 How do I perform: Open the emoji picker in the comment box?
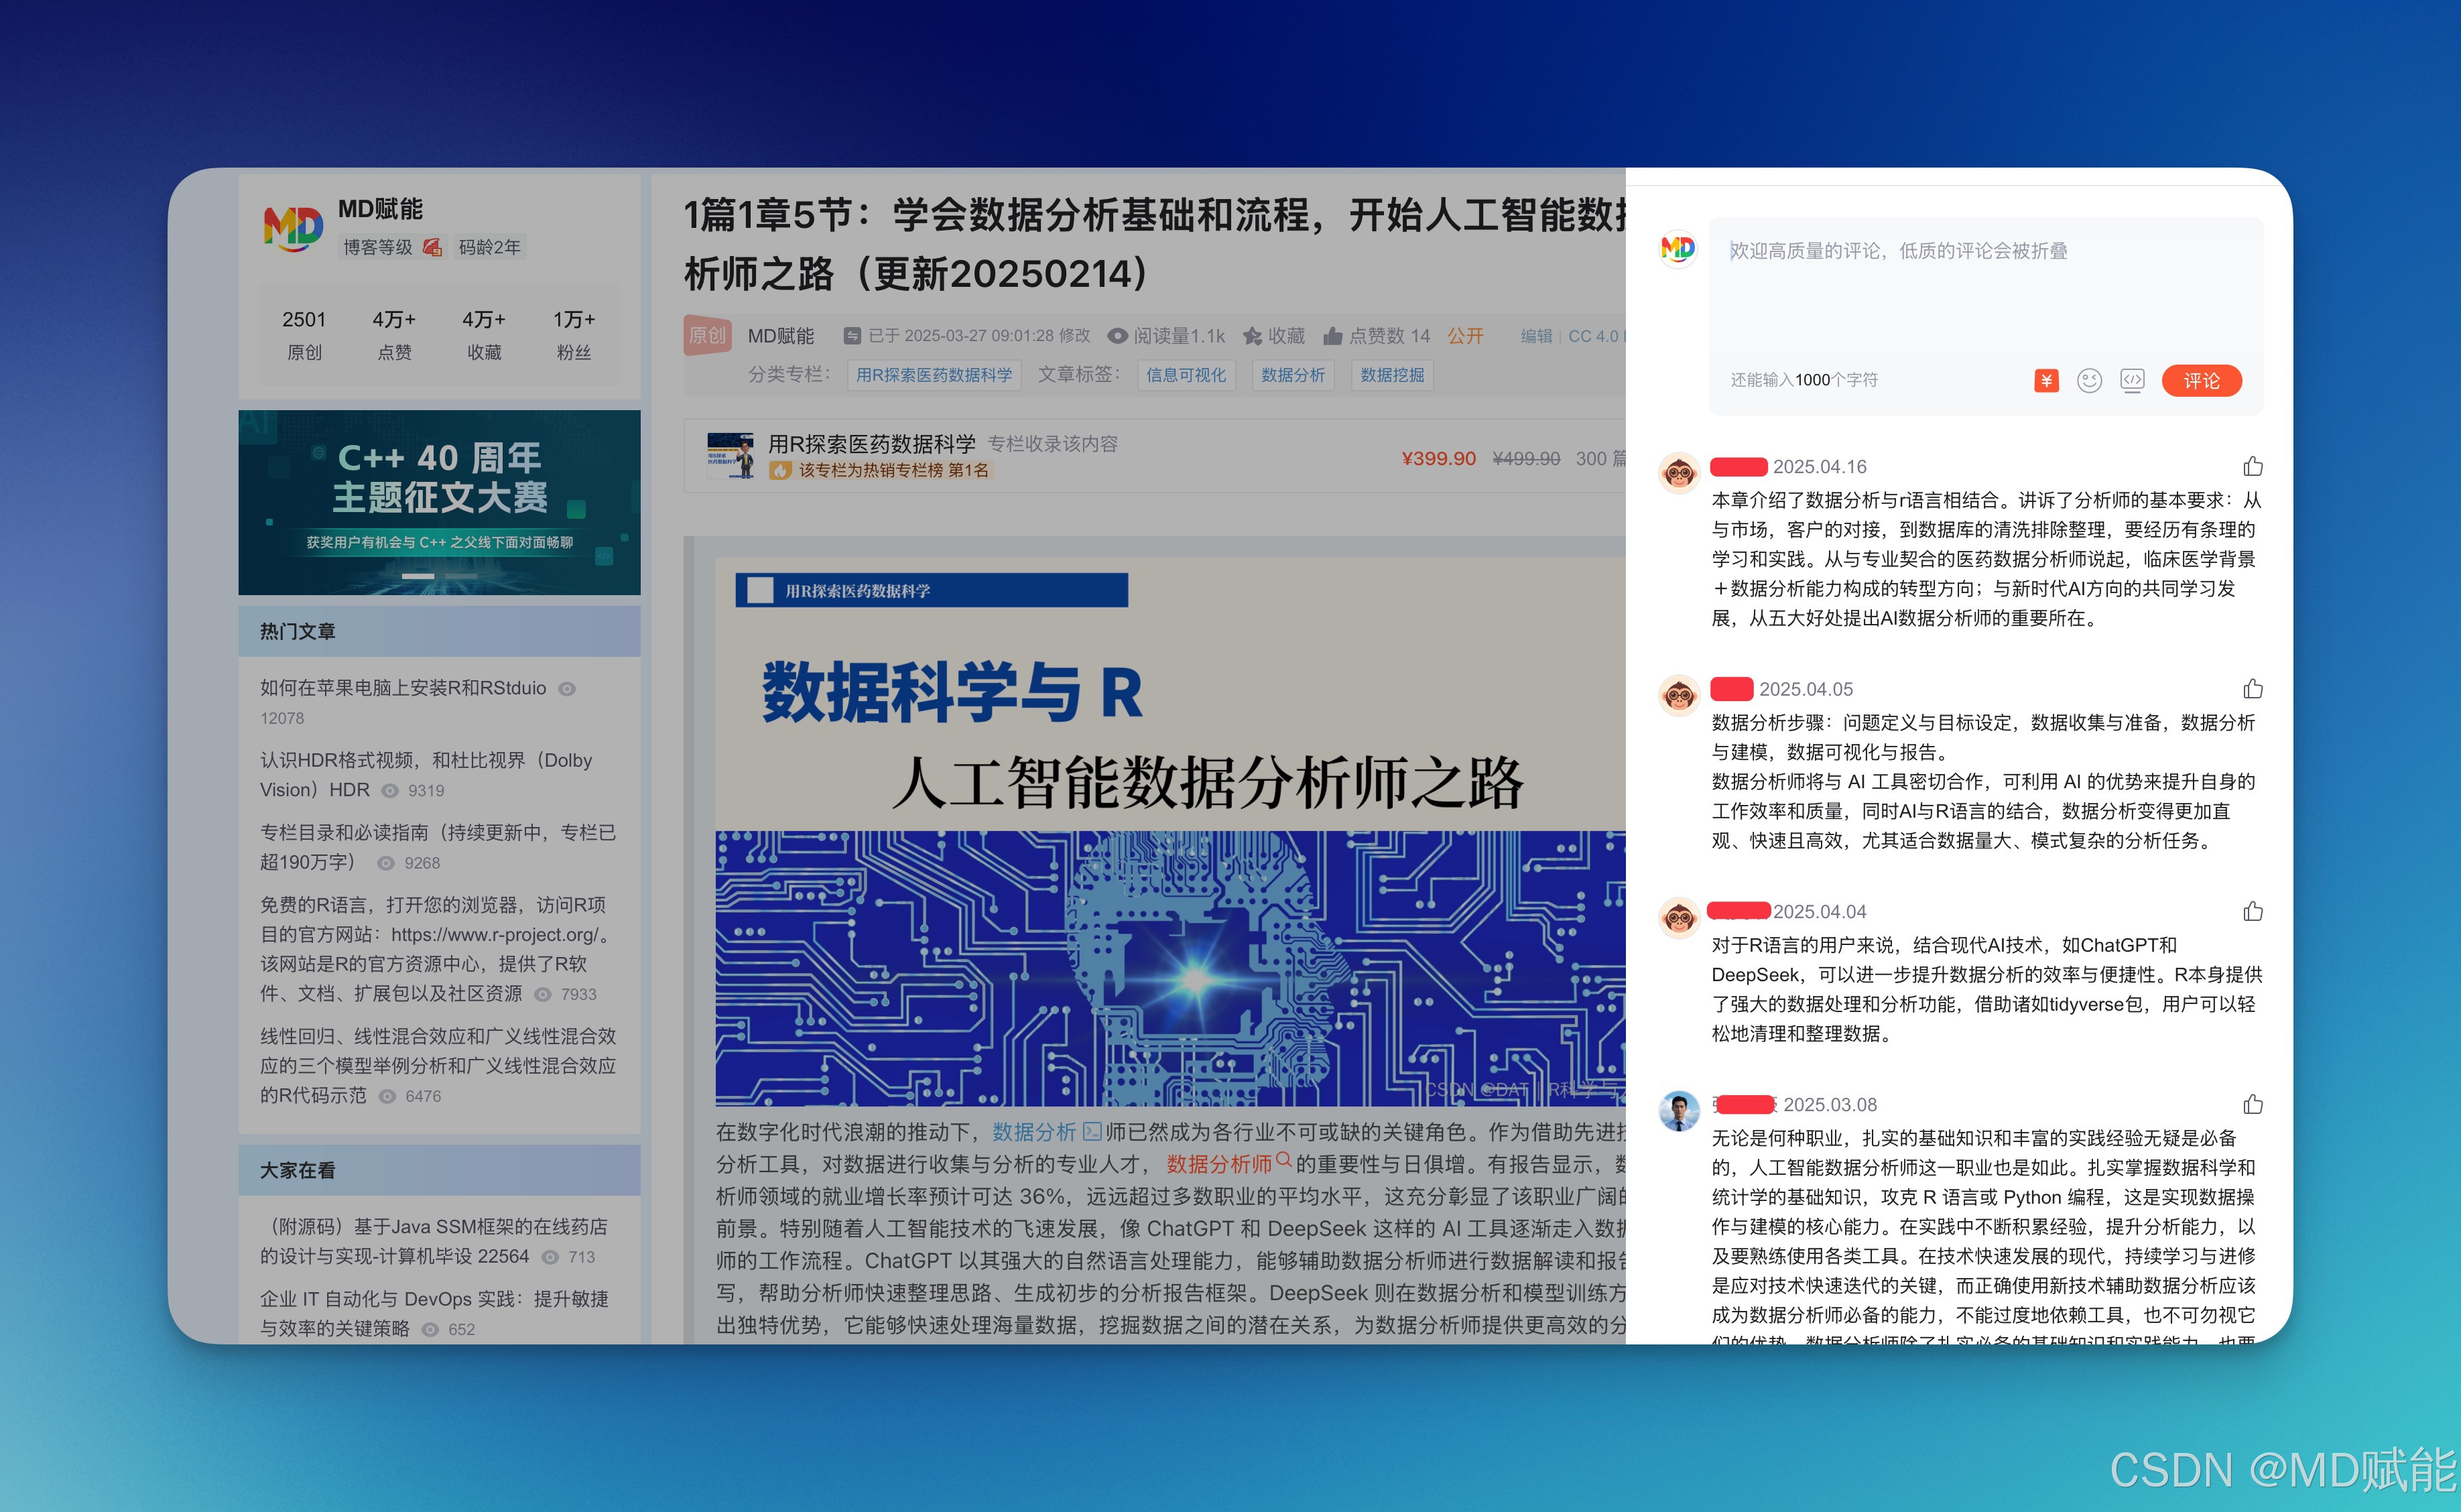(2089, 380)
